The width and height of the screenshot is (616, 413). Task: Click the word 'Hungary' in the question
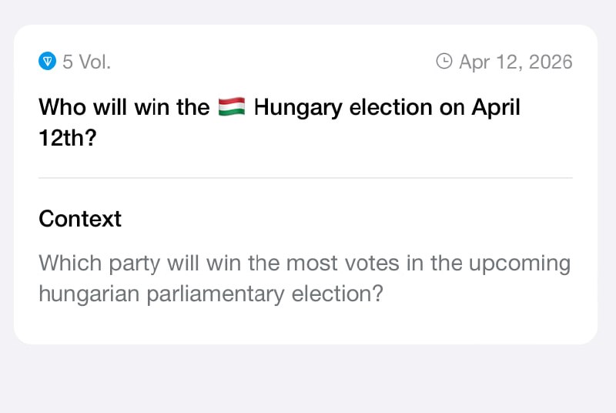click(x=299, y=107)
